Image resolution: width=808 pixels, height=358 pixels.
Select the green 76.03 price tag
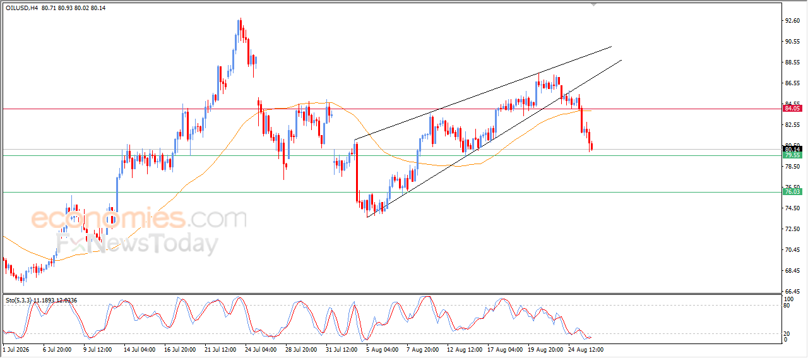coord(792,192)
